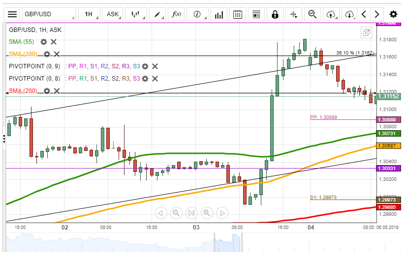The height and width of the screenshot is (257, 406).
Task: Go to next chart with right chevron
Action: (x=377, y=14)
